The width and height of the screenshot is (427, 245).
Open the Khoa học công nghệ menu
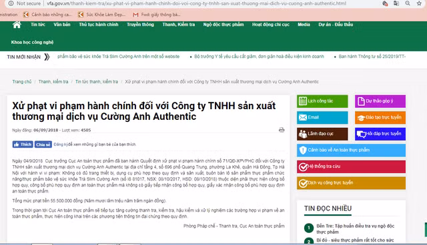[32, 42]
